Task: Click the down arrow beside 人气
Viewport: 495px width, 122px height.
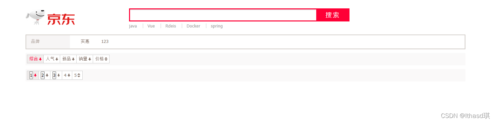Action: point(57,59)
